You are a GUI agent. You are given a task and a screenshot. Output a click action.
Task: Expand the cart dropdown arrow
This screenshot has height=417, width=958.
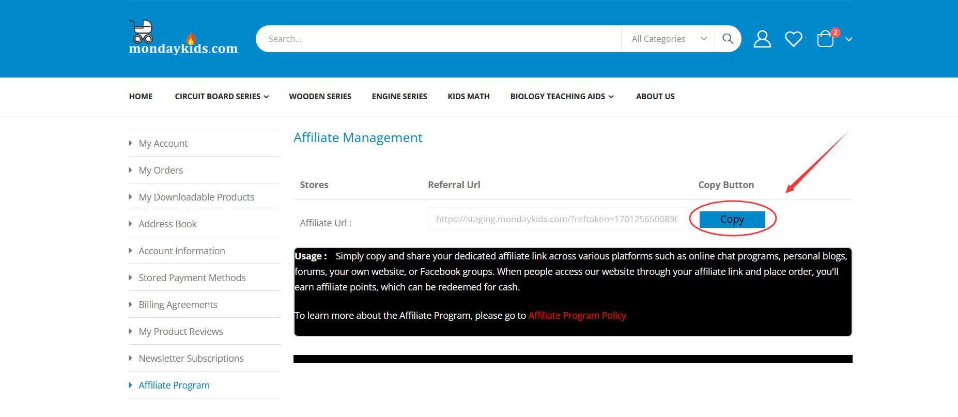click(x=848, y=39)
